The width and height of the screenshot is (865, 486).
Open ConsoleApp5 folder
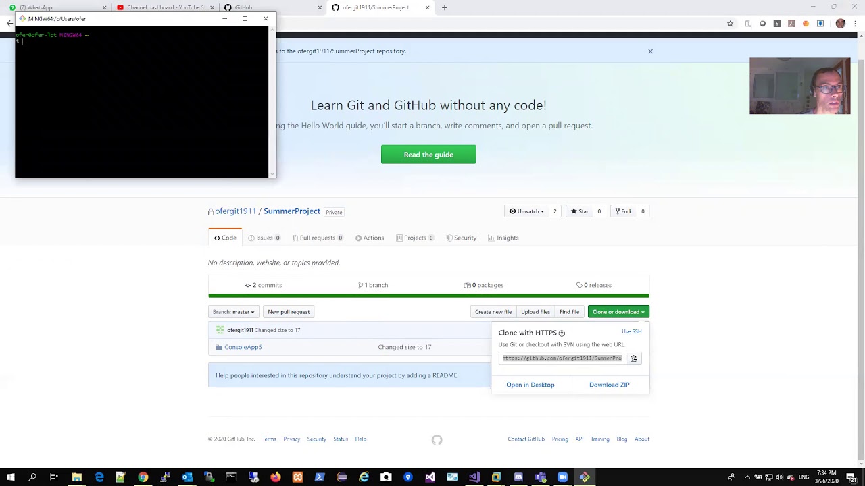243,347
